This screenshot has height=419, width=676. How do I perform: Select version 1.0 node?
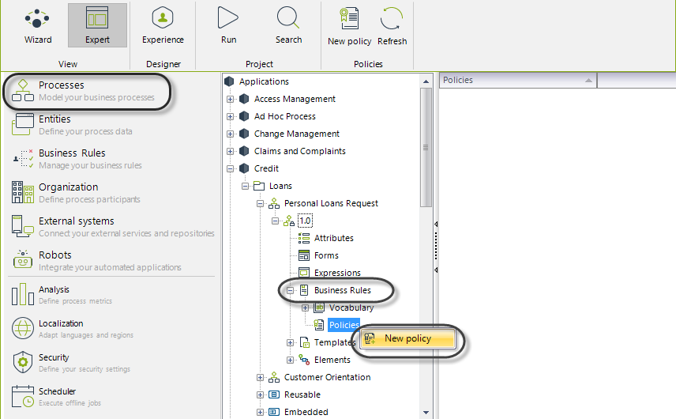(x=305, y=221)
